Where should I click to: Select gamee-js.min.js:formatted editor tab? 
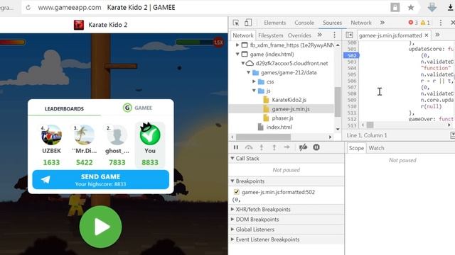coord(390,35)
